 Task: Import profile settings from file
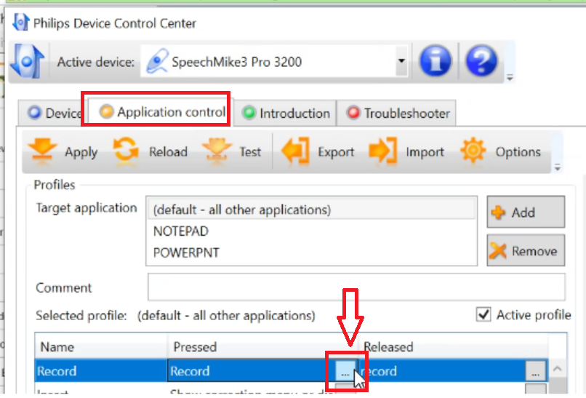tap(382, 151)
